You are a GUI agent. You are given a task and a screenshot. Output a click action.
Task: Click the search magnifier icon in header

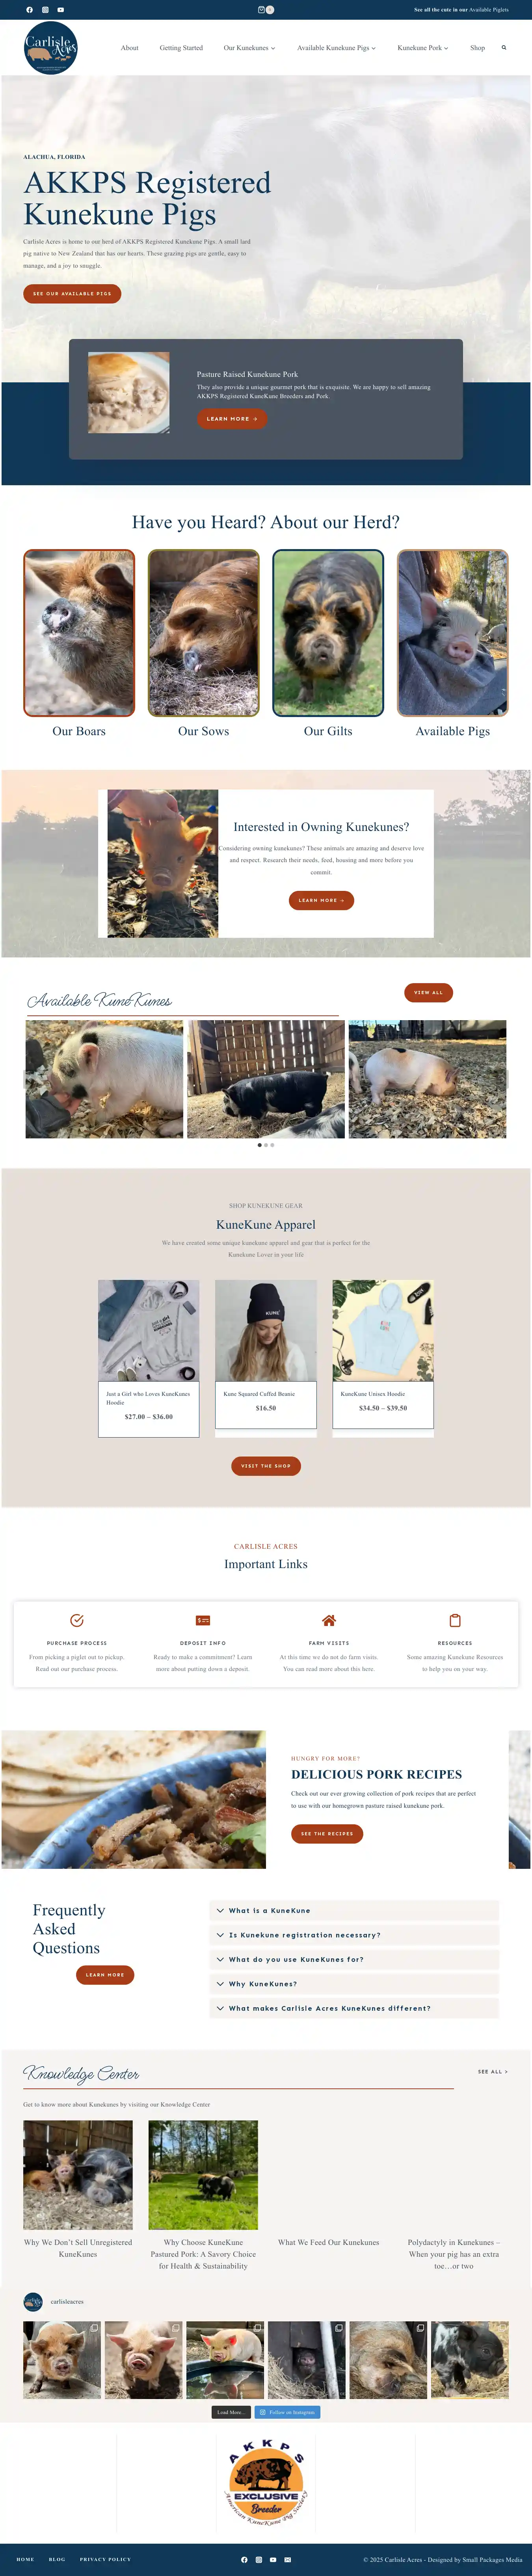point(504,47)
